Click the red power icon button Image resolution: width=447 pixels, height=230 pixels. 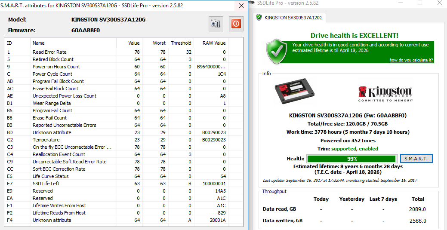pyautogui.click(x=236, y=24)
